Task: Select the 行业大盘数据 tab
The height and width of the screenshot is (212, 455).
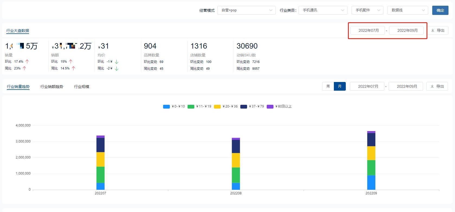Action: [18, 31]
